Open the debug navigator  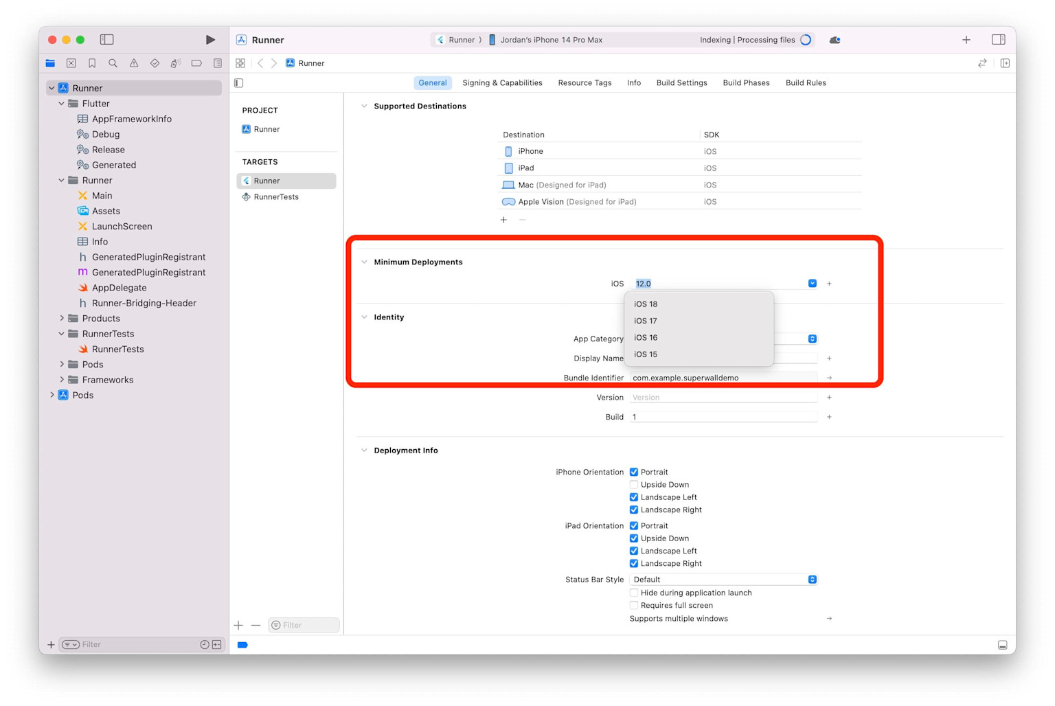176,63
